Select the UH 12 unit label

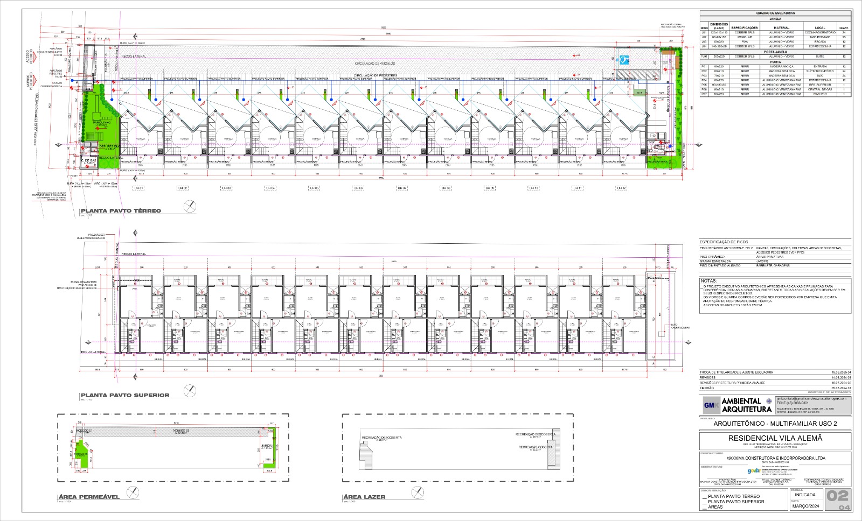tap(621, 188)
